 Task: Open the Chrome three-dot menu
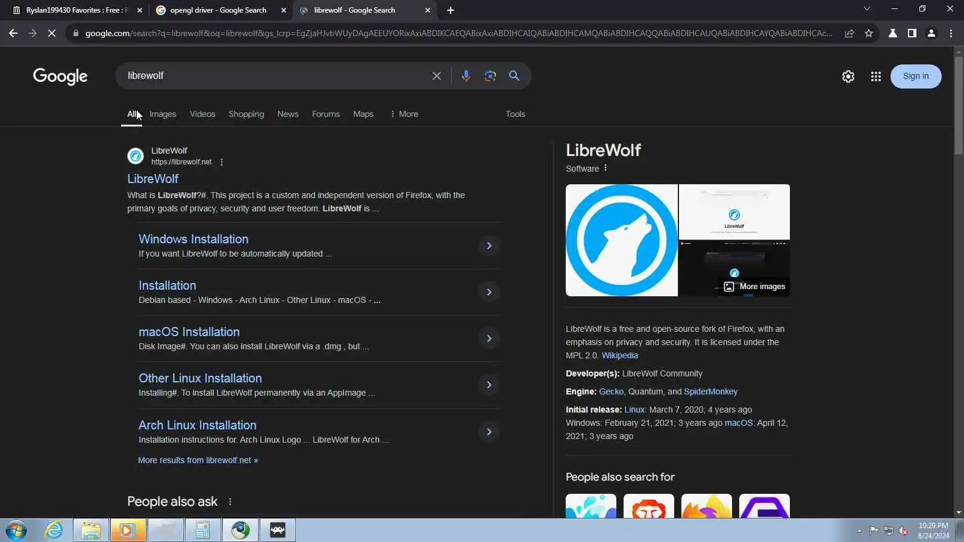(x=951, y=33)
